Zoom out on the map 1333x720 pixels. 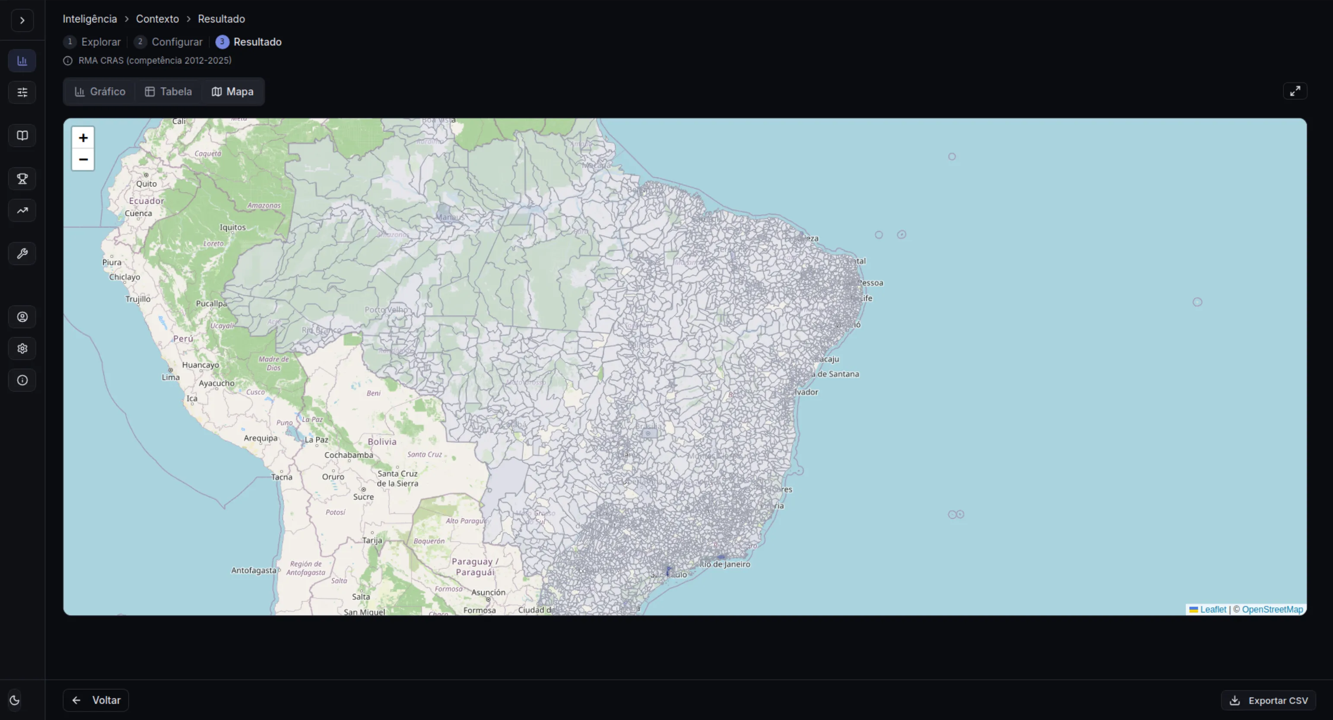coord(83,159)
